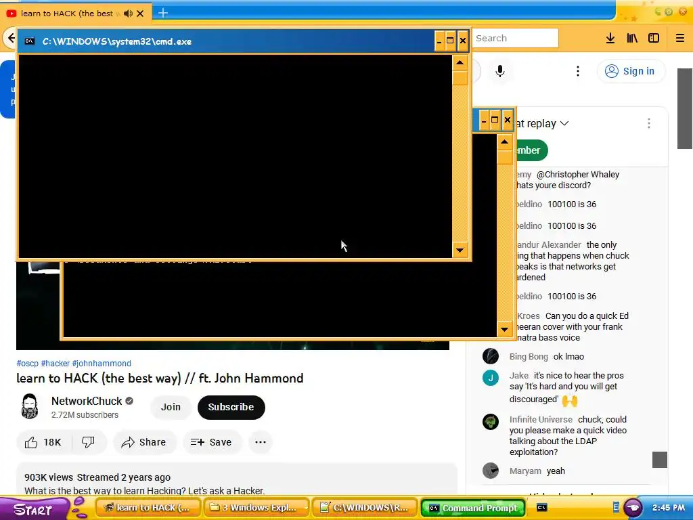
Task: Close the learn to HACK browser tab
Action: (140, 14)
